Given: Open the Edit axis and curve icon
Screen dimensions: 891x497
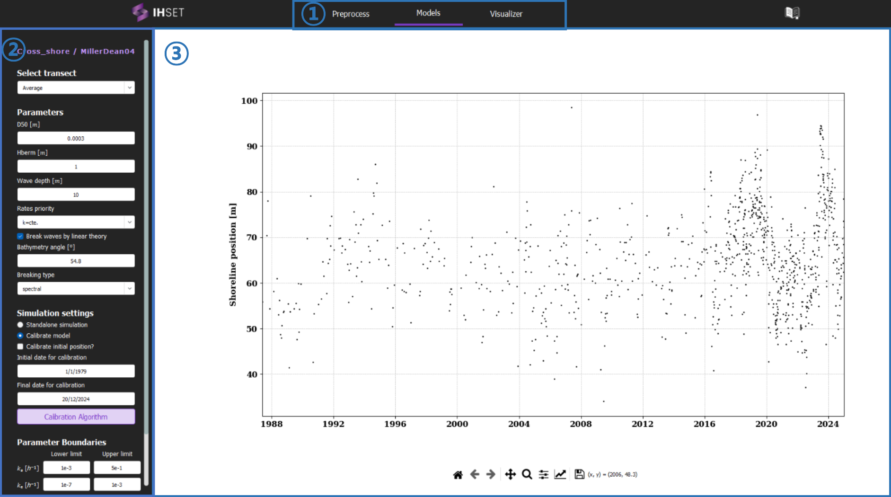Looking at the screenshot, I should point(560,474).
